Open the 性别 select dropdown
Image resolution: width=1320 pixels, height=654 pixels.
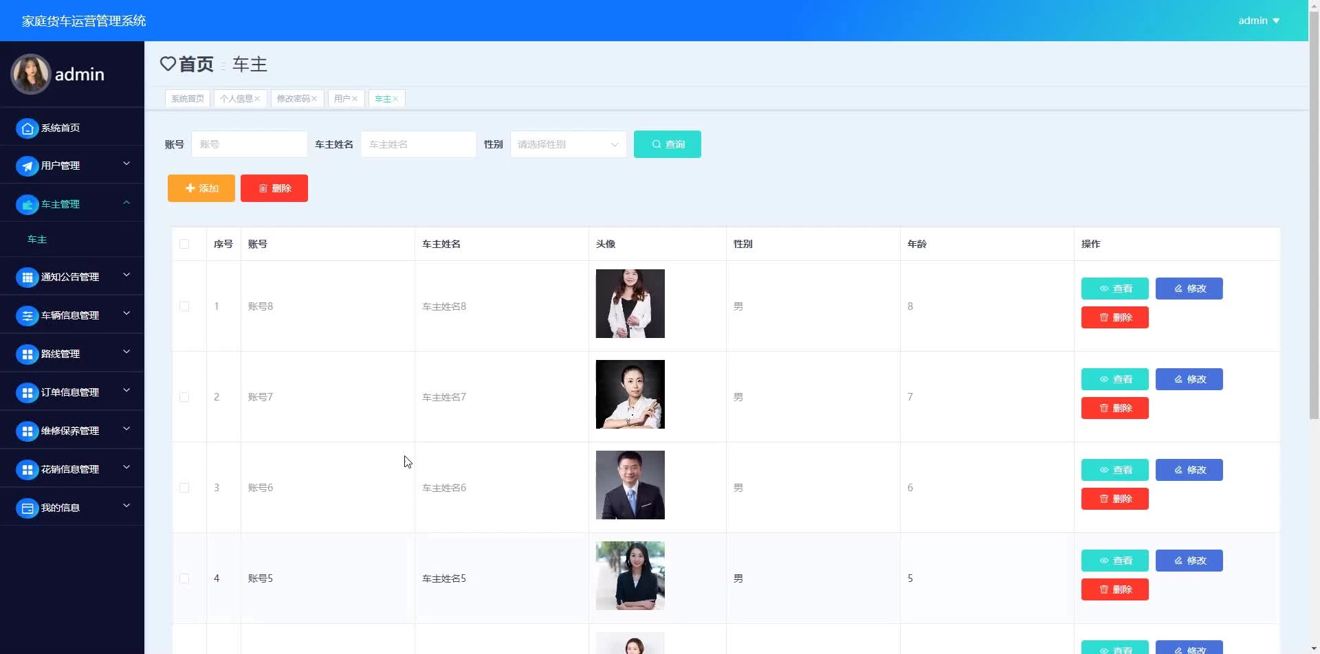568,144
